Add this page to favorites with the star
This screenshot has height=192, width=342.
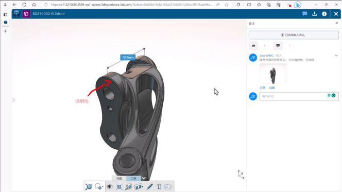(x=227, y=5)
